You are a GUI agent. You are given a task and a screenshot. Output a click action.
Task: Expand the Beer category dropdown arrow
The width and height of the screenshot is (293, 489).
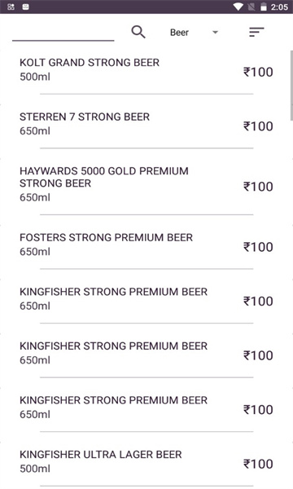tap(215, 32)
